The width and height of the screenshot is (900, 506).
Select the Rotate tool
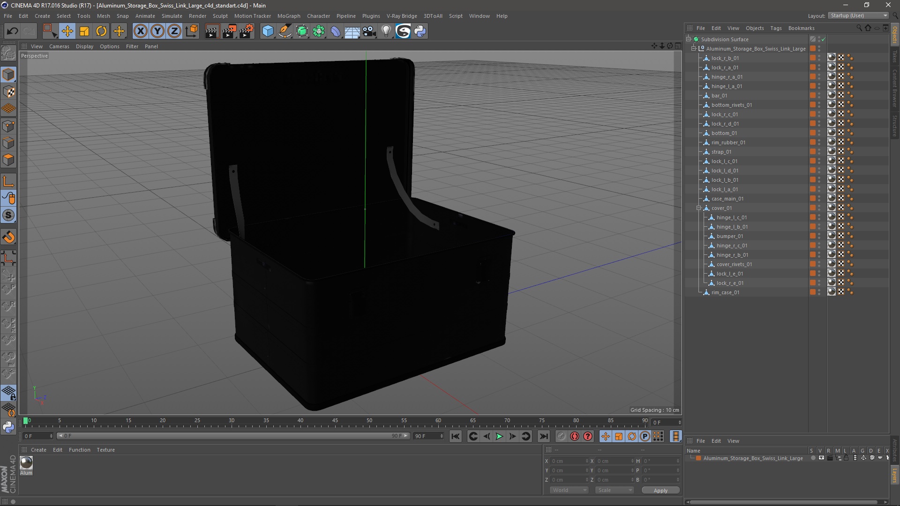point(101,31)
